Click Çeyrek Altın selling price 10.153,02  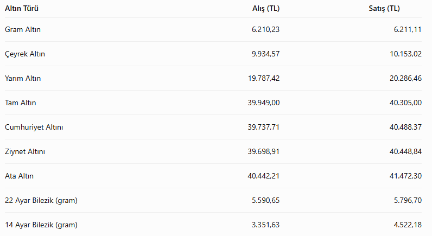tap(405, 54)
